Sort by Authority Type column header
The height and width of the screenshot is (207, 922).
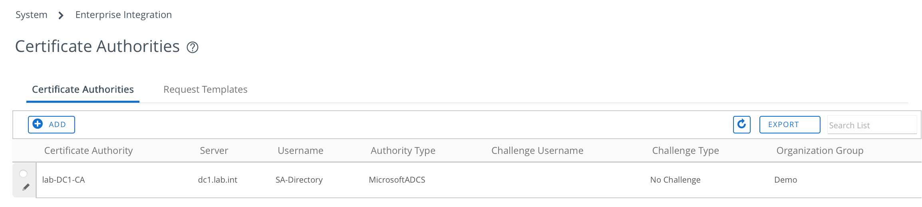coord(403,151)
